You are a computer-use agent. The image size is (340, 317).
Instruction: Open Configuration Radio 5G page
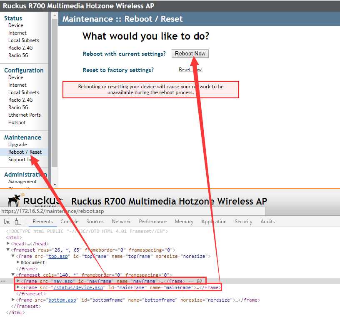[x=18, y=107]
